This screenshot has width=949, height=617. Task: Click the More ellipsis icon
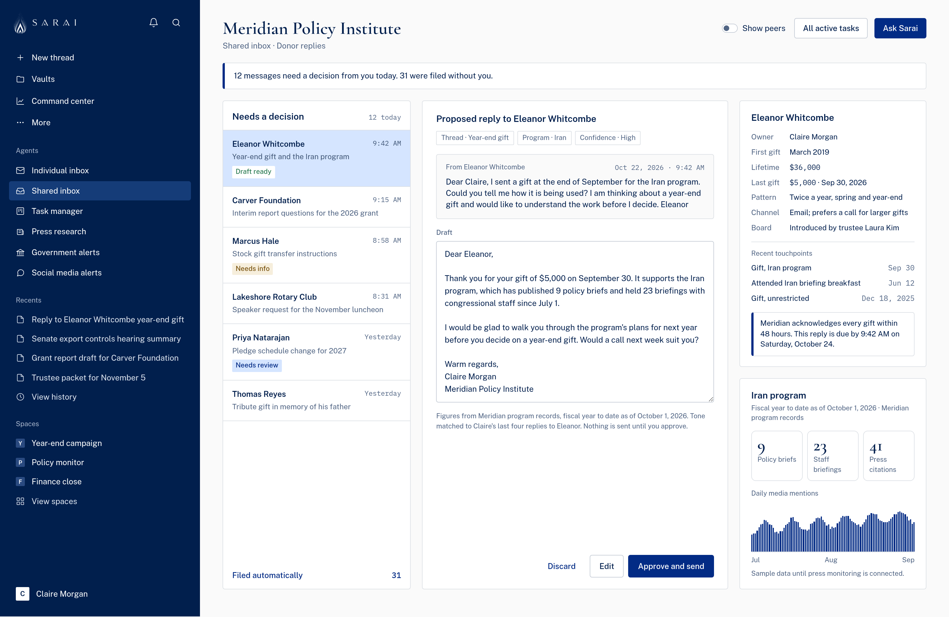[20, 123]
